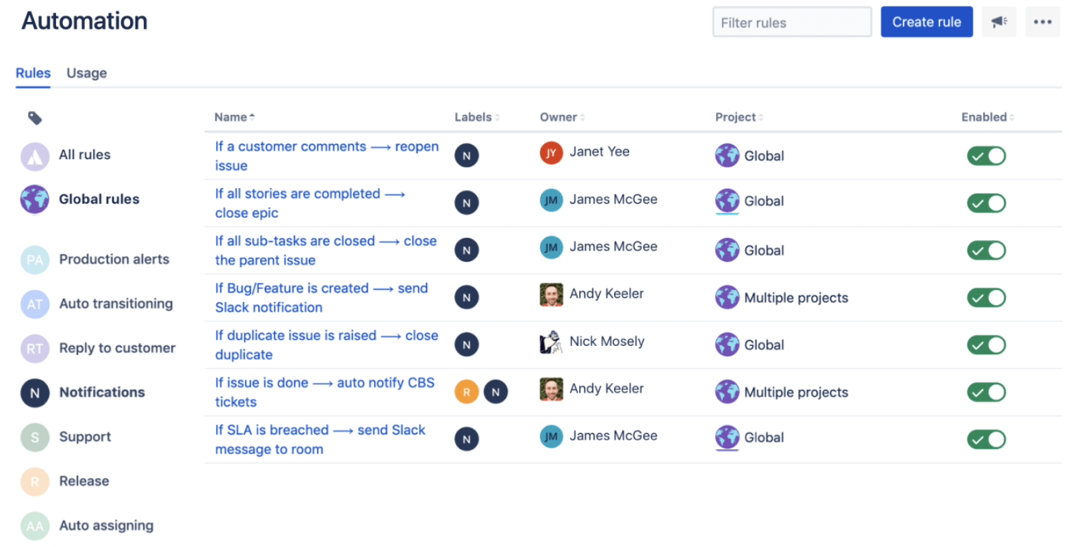Disable the rule for SLA breach notifications
This screenshot has width=1069, height=547.
[x=986, y=439]
